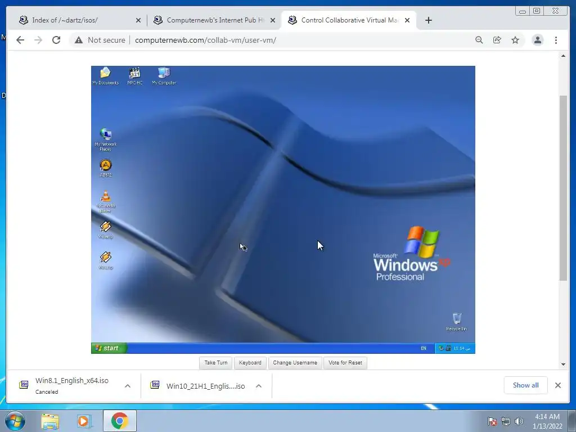Click the page vertical scrollbar thumb

click(563, 188)
